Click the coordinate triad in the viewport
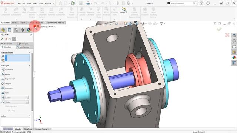Viewport: 237px width, 133px height. click(39, 119)
